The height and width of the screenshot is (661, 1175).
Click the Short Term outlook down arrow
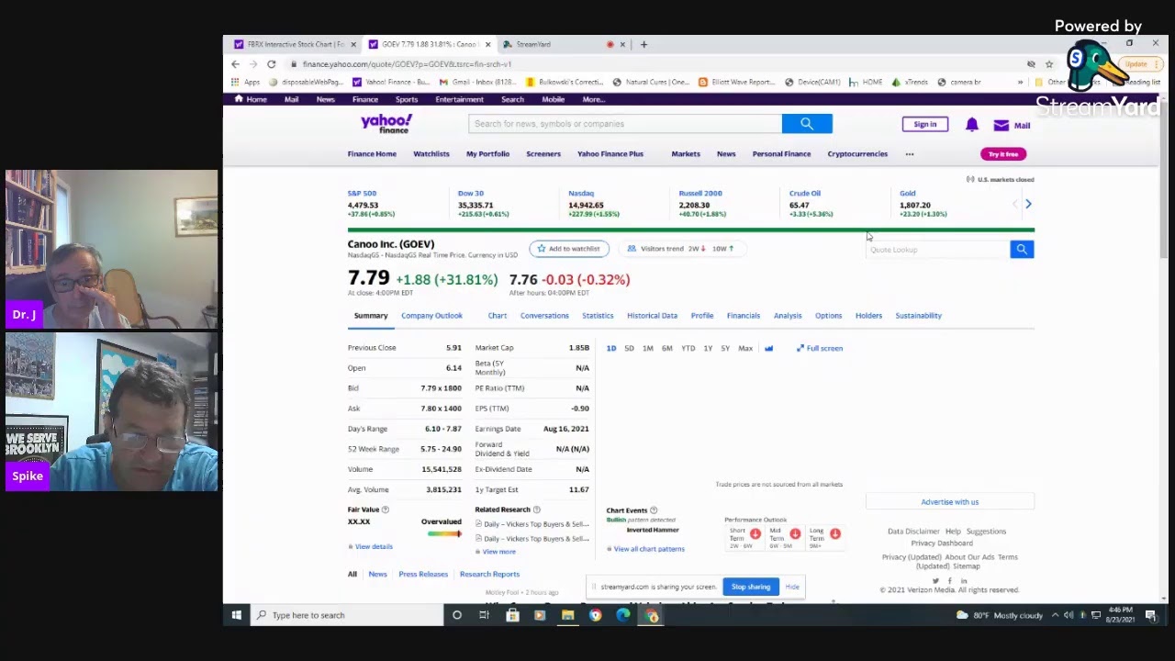click(755, 533)
